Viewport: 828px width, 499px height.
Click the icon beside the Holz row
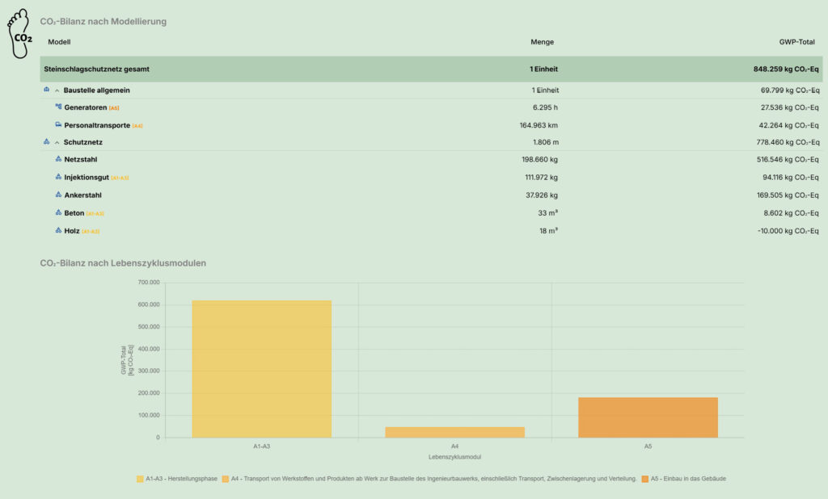click(58, 230)
